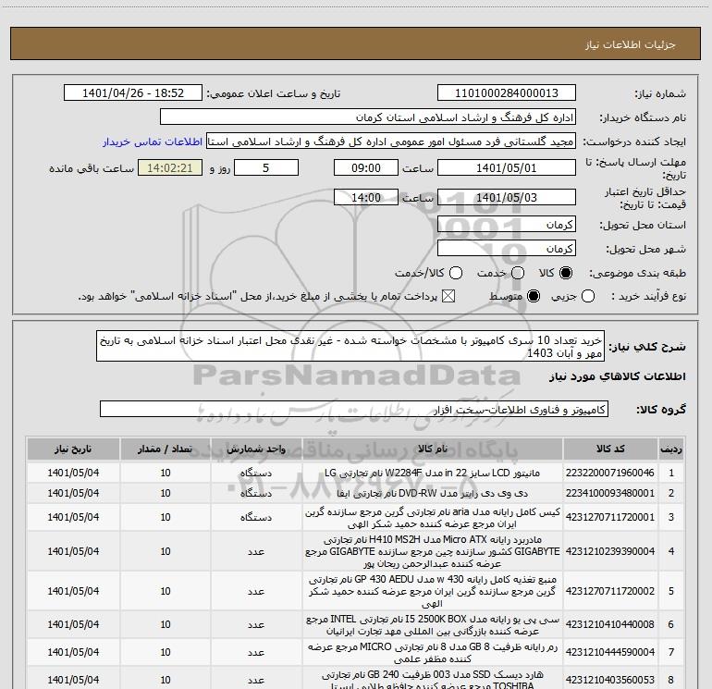Click the تعداد / مقدار column header
This screenshot has width=712, height=689.
tap(166, 449)
